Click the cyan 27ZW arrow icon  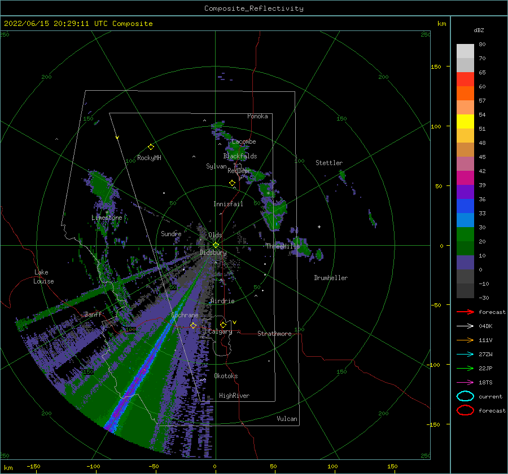[465, 355]
